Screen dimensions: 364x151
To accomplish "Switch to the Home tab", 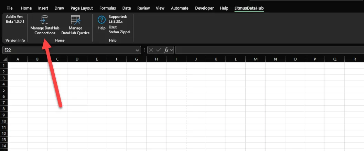I will tap(26, 8).
